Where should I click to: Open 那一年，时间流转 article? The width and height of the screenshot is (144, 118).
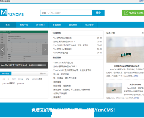[x=61, y=74]
